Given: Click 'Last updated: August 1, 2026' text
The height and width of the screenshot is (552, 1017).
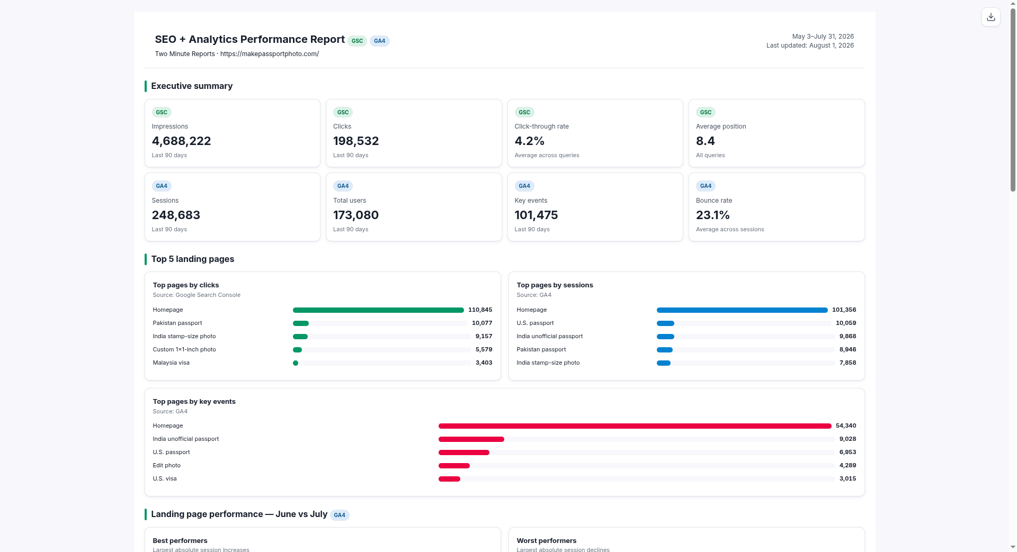Looking at the screenshot, I should point(810,46).
